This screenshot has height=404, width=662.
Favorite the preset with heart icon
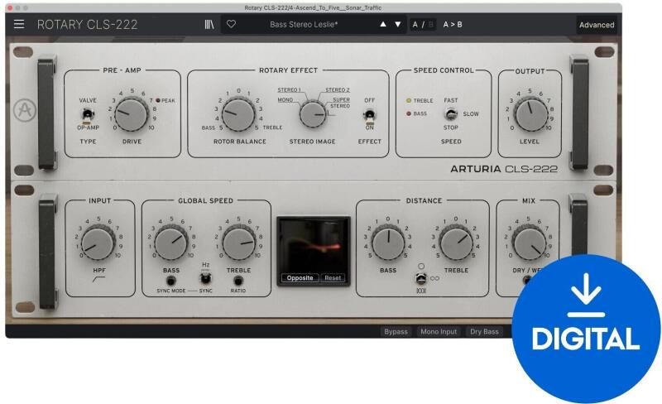tap(231, 25)
